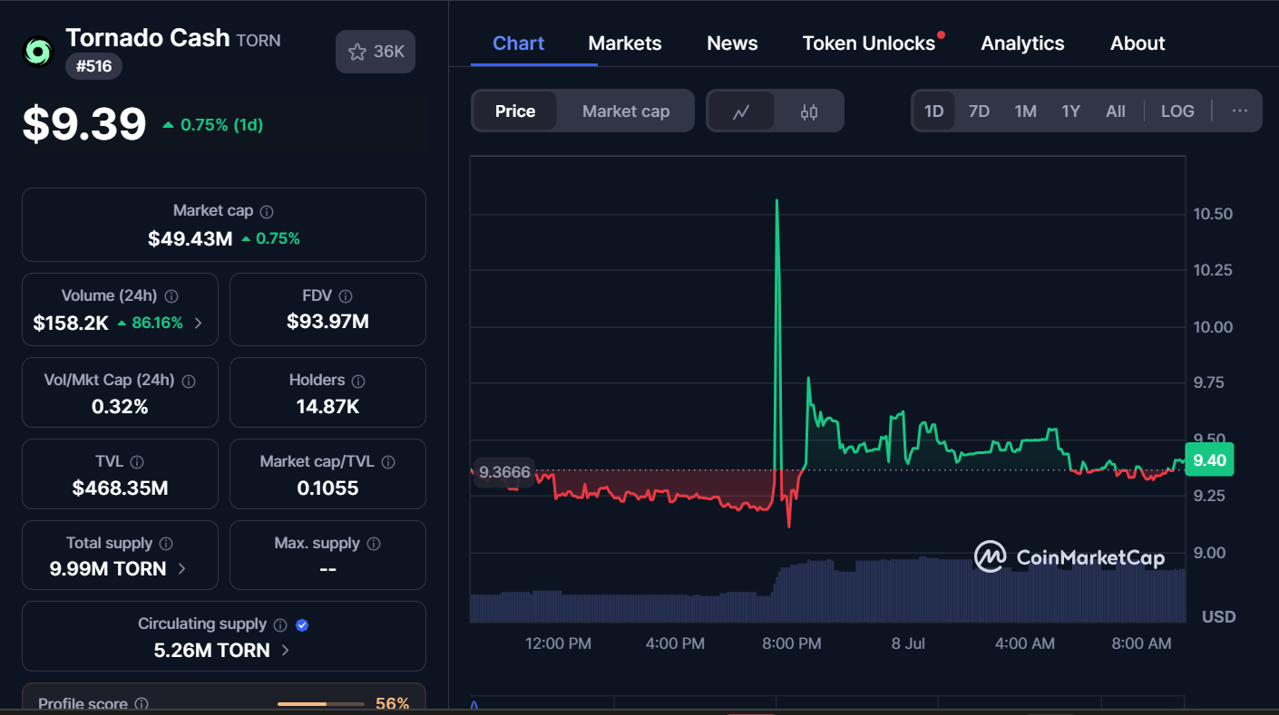The image size is (1279, 715).
Task: Switch to line chart view
Action: [x=741, y=111]
